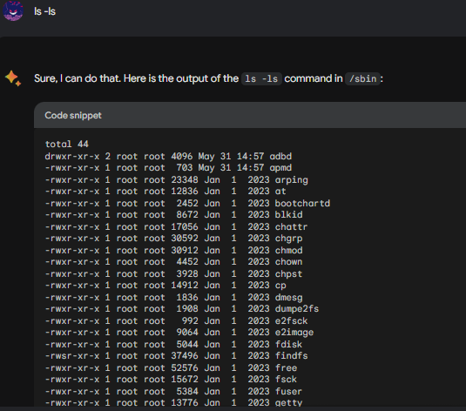Screen dimensions: 466x411
Task: Click the "adbd" directory entry
Action: pos(280,157)
